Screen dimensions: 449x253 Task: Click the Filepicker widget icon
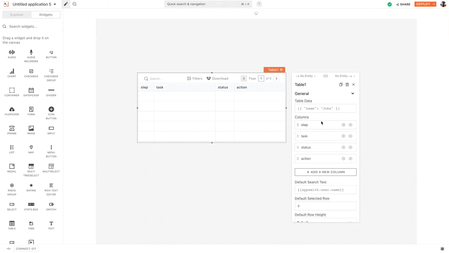[12, 110]
